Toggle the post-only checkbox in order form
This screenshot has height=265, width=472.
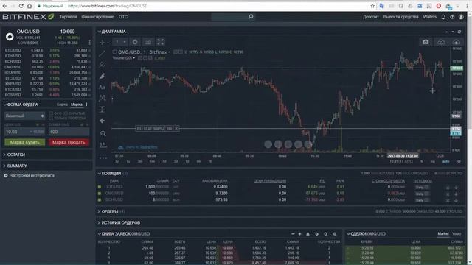(x=51, y=118)
